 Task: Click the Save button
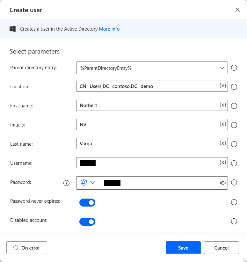pyautogui.click(x=183, y=248)
